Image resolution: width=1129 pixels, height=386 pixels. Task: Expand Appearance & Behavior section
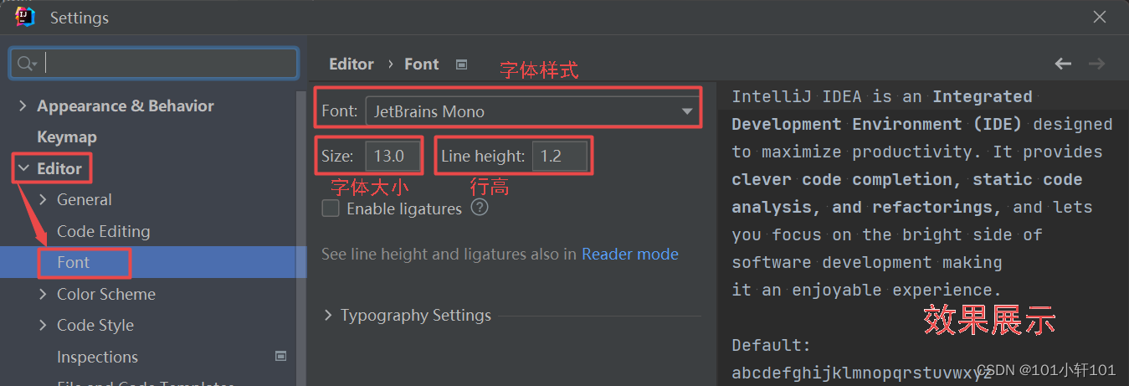(x=22, y=106)
